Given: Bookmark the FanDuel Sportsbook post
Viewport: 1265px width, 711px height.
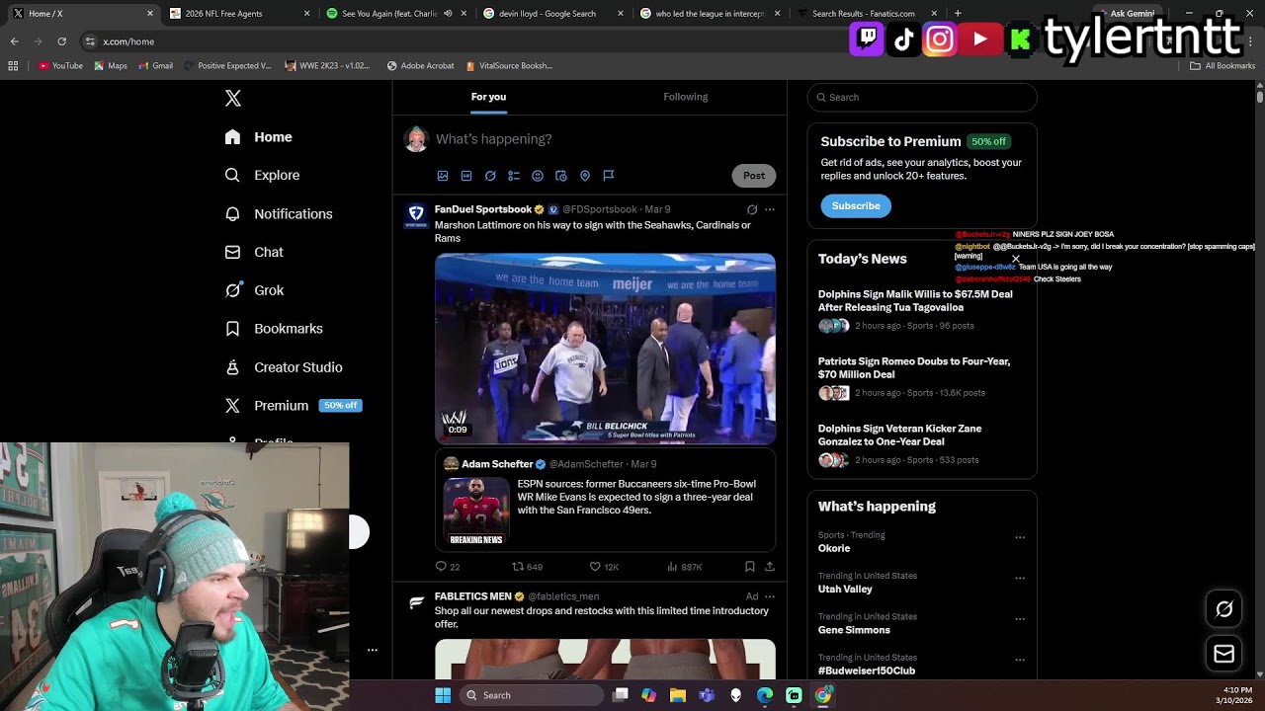Looking at the screenshot, I should pyautogui.click(x=750, y=567).
